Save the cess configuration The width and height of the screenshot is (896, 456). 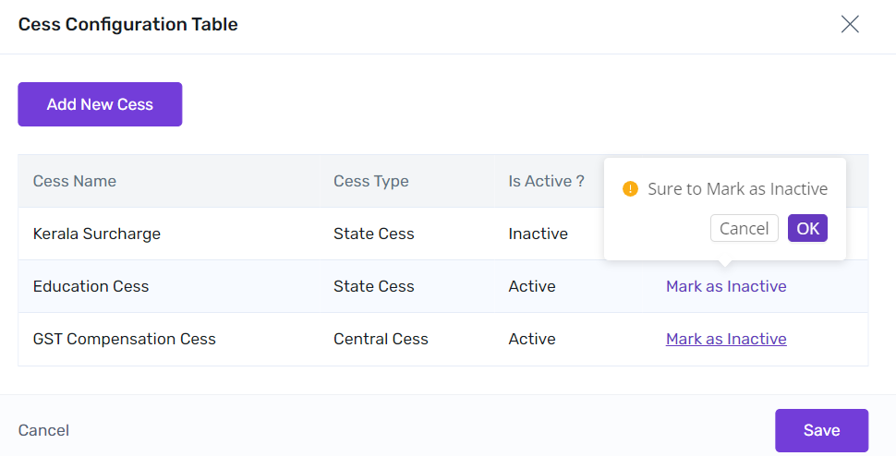tap(821, 430)
